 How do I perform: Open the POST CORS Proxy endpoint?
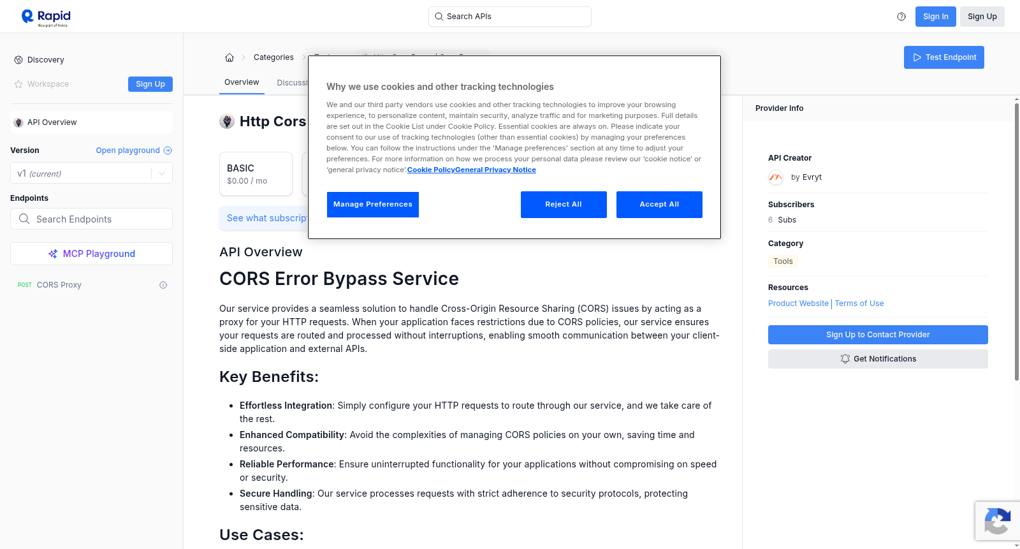[x=91, y=285]
